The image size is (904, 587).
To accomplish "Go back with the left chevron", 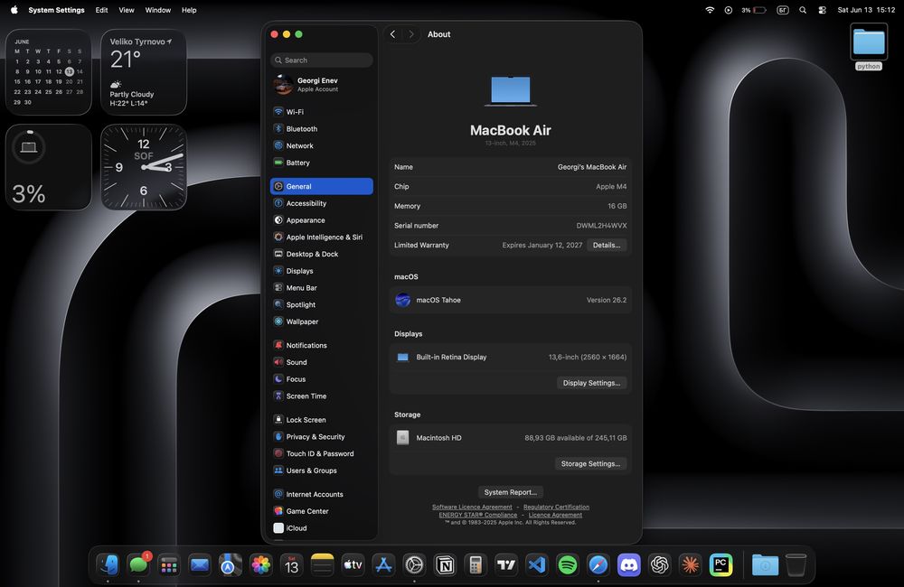I will tap(392, 34).
